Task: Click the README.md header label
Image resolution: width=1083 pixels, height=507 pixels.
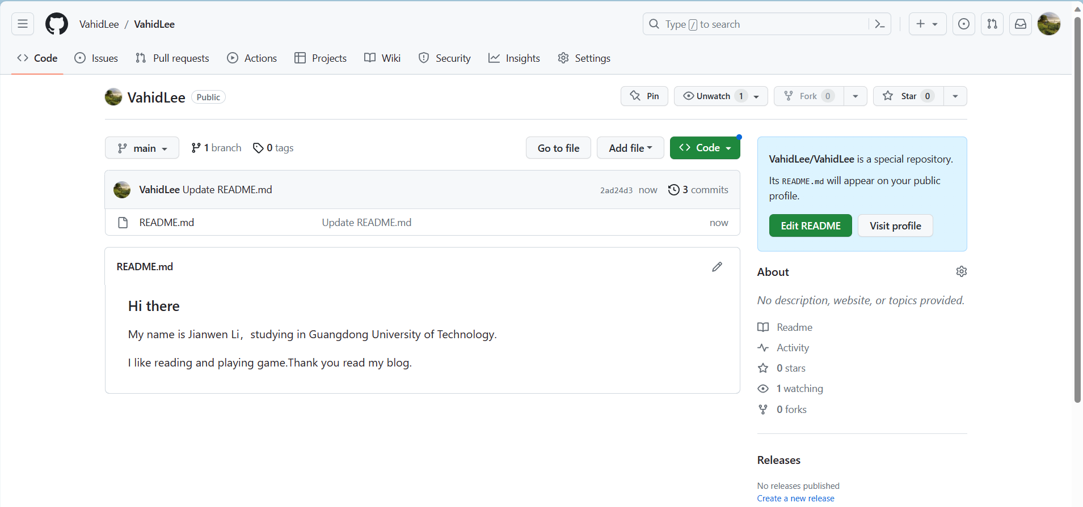Action: point(145,267)
